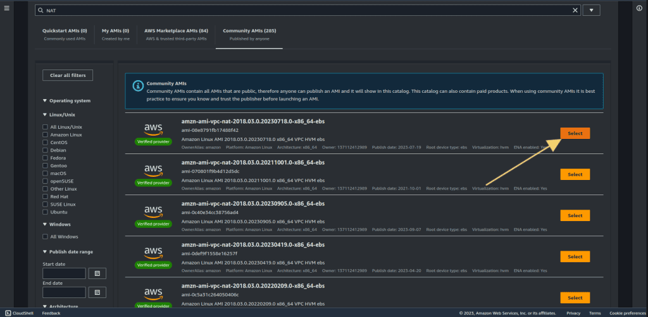This screenshot has width=648, height=317.
Task: Click AMI ID ami-0def9f1558e16257f
Action: click(x=209, y=253)
